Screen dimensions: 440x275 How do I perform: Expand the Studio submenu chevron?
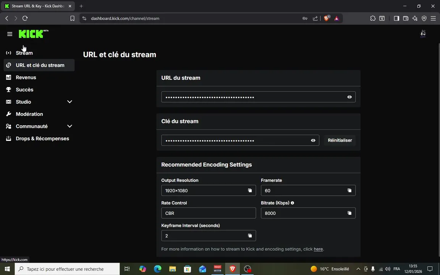(x=70, y=102)
